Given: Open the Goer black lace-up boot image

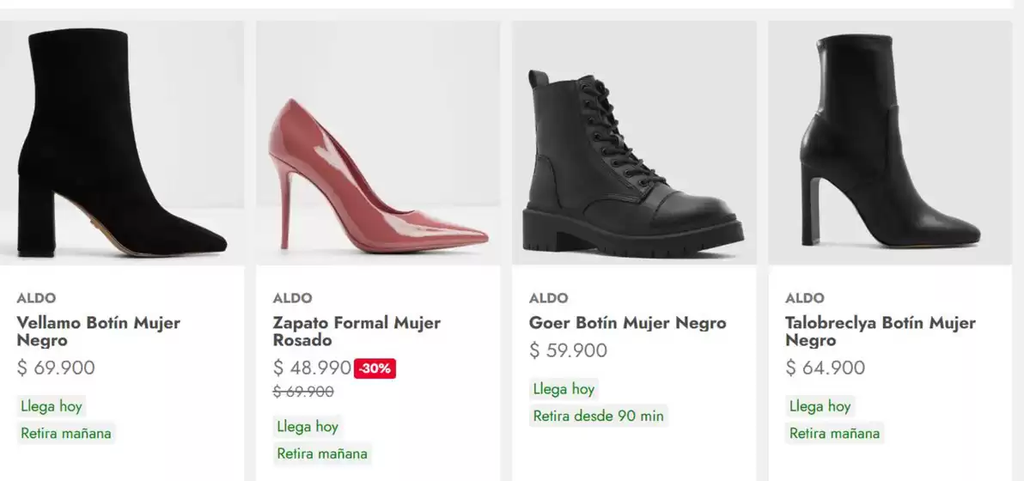Looking at the screenshot, I should (x=634, y=143).
